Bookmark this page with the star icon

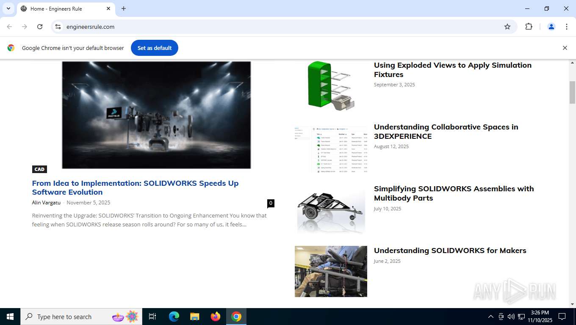pyautogui.click(x=507, y=27)
